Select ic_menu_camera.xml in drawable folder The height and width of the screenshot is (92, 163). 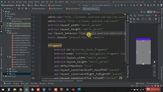tap(19, 48)
